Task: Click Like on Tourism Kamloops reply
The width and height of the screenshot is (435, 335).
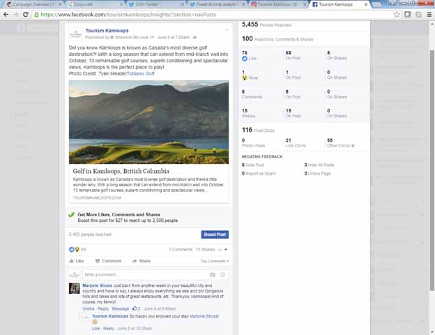Action: click(96, 328)
